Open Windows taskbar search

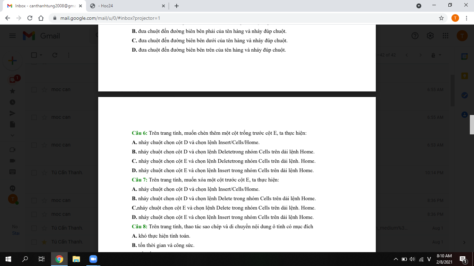[x=25, y=259]
